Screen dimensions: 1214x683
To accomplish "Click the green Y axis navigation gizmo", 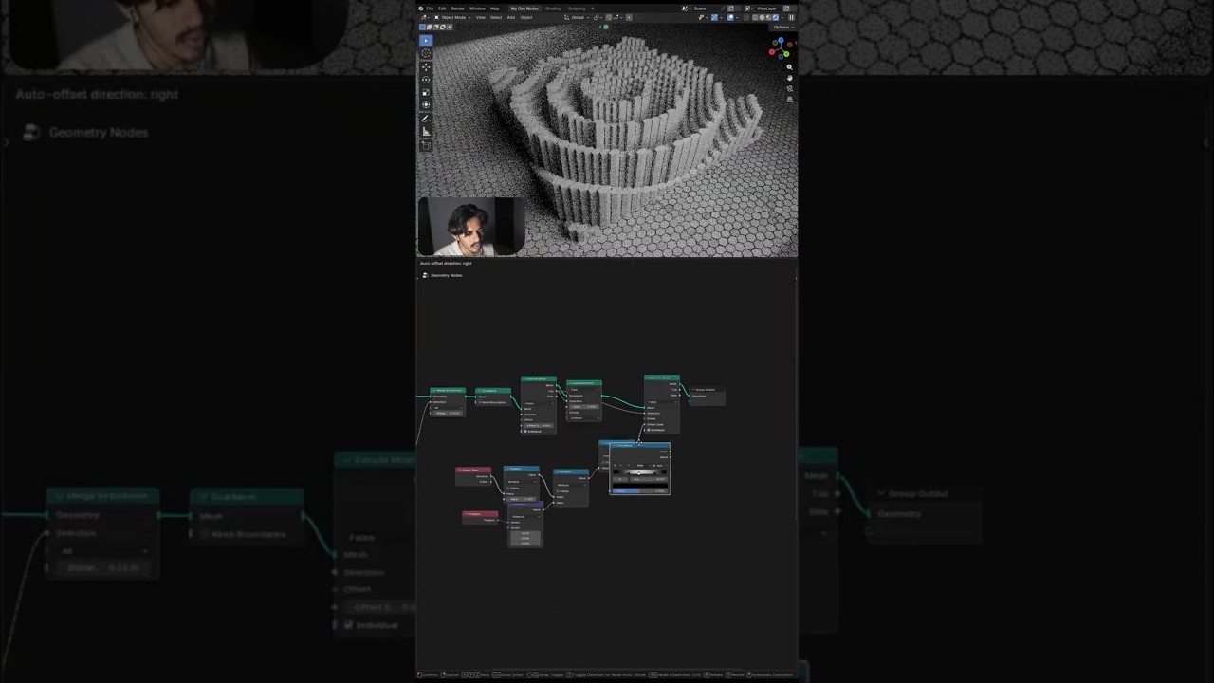I will click(786, 54).
